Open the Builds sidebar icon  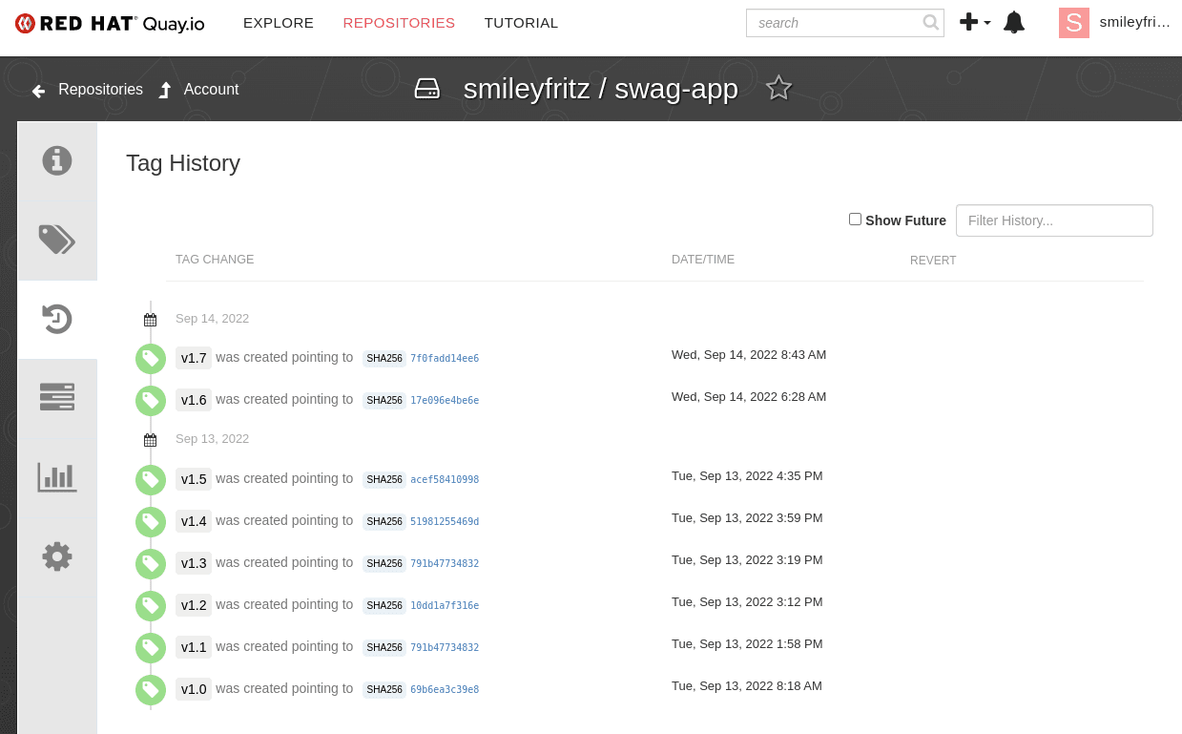(57, 397)
